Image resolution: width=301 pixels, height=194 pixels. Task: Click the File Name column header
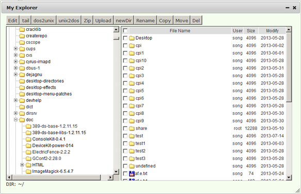[x=180, y=31]
